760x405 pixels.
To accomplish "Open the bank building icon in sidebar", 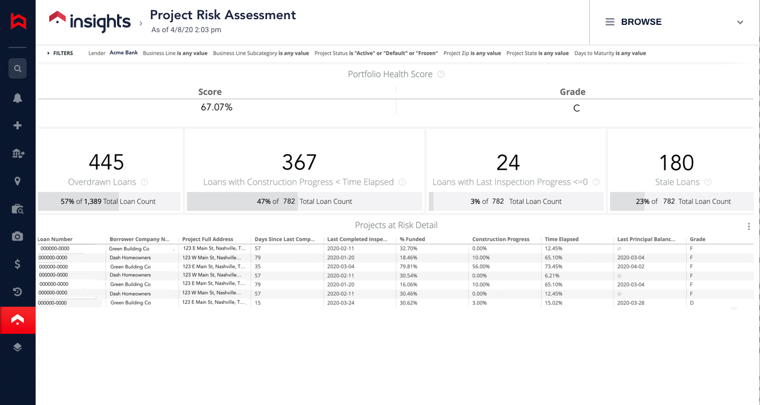I will coord(18,153).
